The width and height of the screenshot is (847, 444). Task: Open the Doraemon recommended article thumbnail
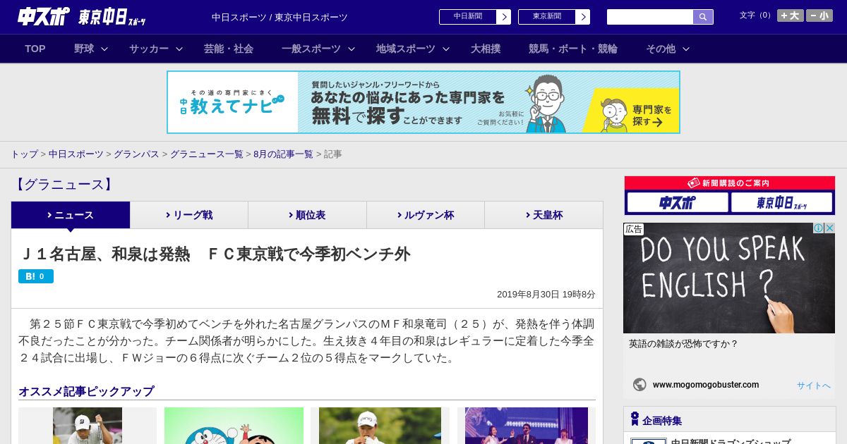234,426
